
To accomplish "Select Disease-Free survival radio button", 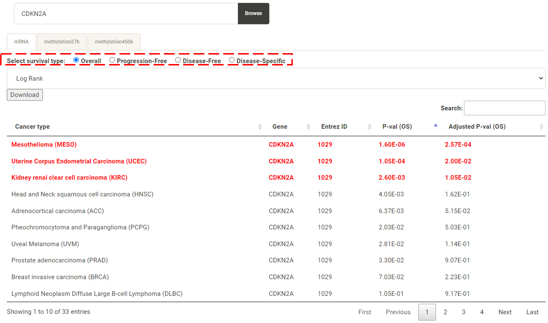I will [178, 60].
